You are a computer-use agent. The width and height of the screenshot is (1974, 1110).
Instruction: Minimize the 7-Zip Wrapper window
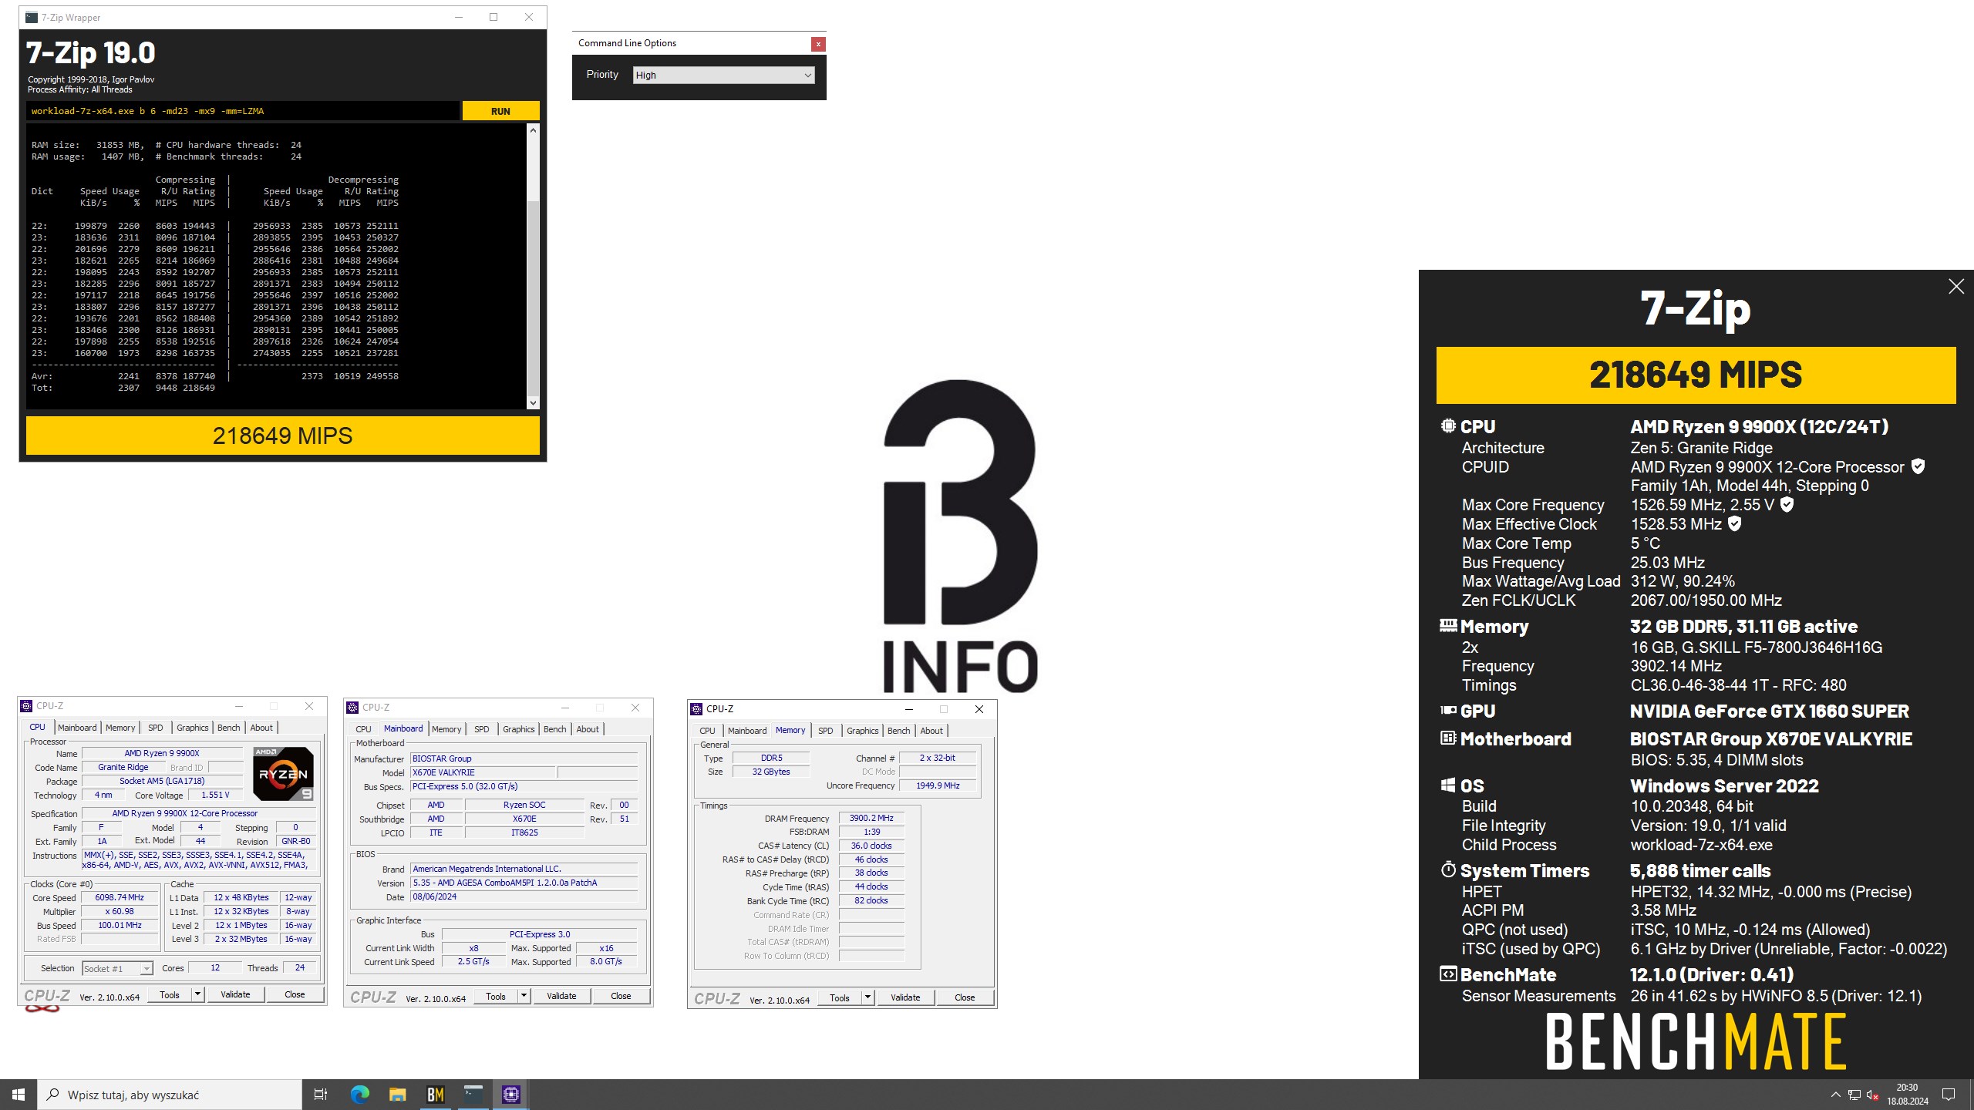pyautogui.click(x=459, y=17)
